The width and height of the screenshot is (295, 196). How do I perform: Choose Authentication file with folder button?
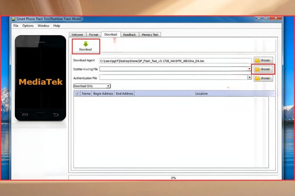(x=263, y=78)
